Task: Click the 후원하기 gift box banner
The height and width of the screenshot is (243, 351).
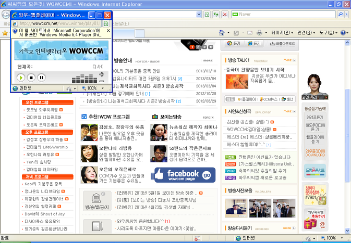Action: coord(315,220)
